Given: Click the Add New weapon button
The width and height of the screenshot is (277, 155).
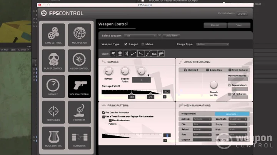Looking at the screenshot, I should click(x=172, y=36).
